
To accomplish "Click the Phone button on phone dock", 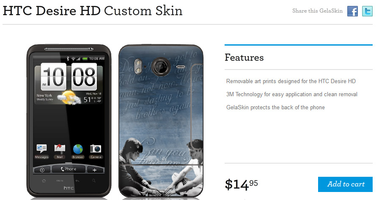I will pos(69,169).
